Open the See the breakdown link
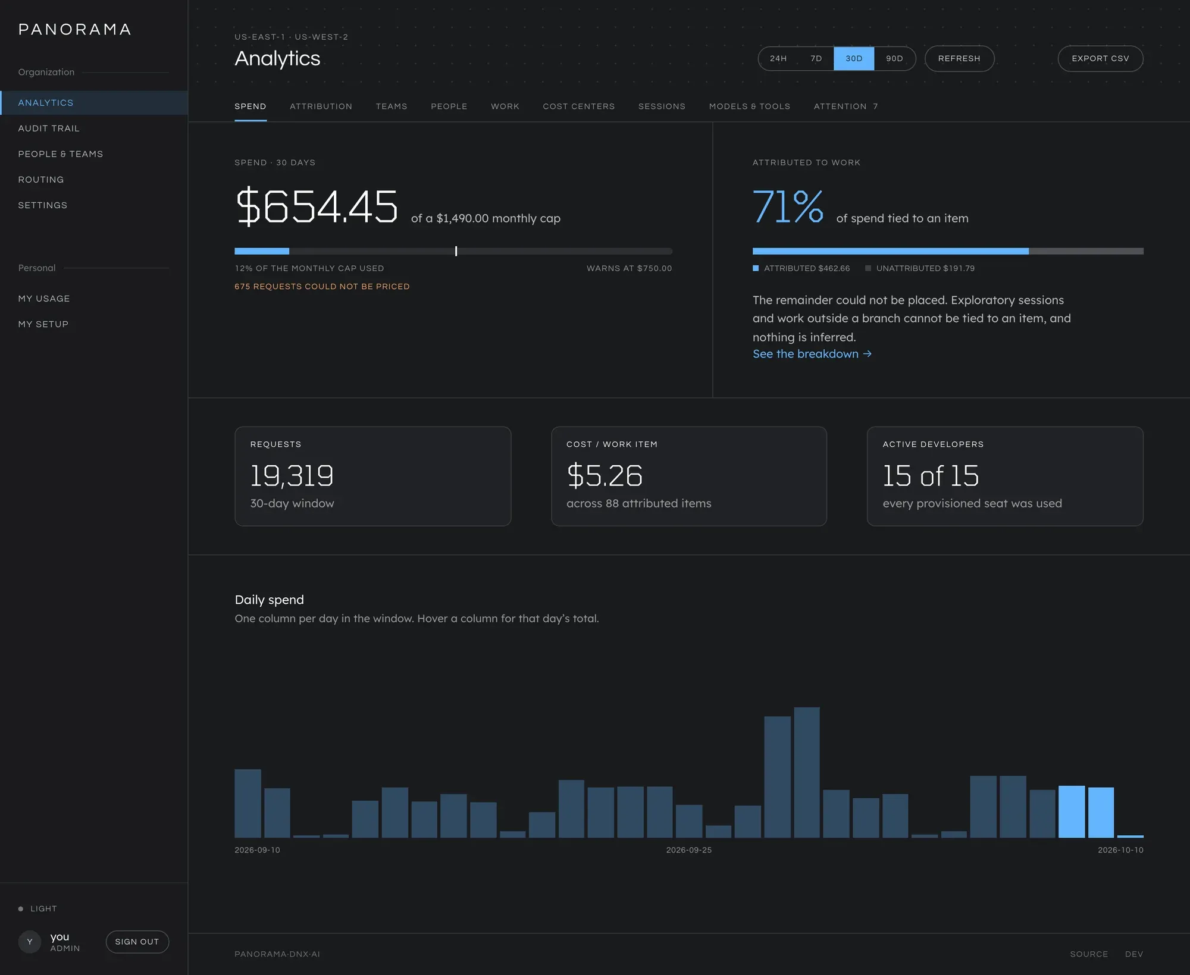This screenshot has height=975, width=1190. click(812, 354)
